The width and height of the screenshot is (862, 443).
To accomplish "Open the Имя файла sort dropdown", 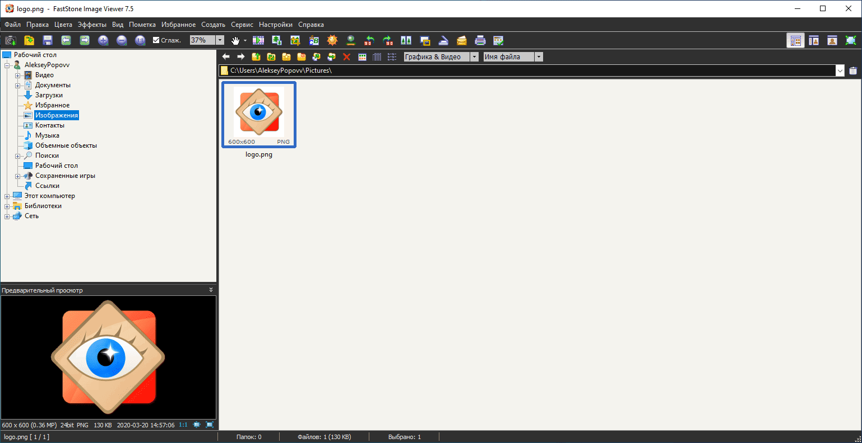I will pyautogui.click(x=539, y=56).
